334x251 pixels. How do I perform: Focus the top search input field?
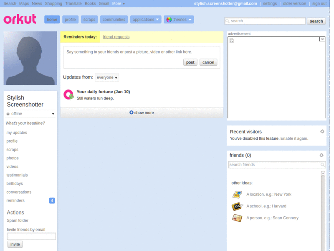(x=265, y=21)
